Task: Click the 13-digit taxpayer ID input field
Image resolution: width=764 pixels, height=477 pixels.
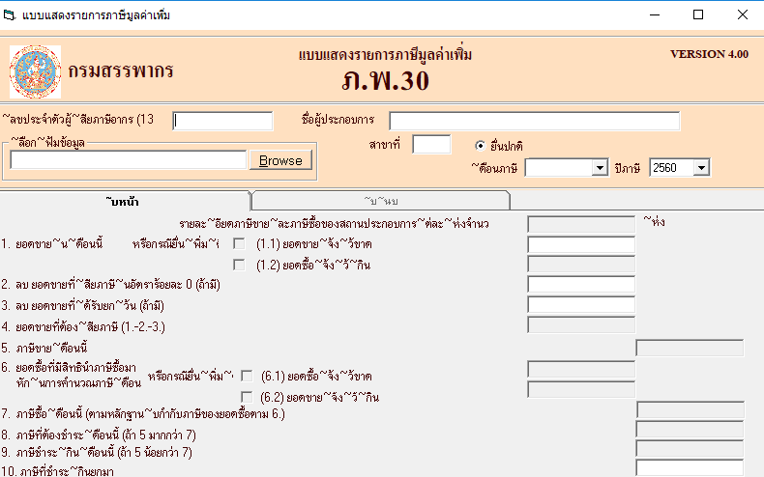Action: pos(222,121)
